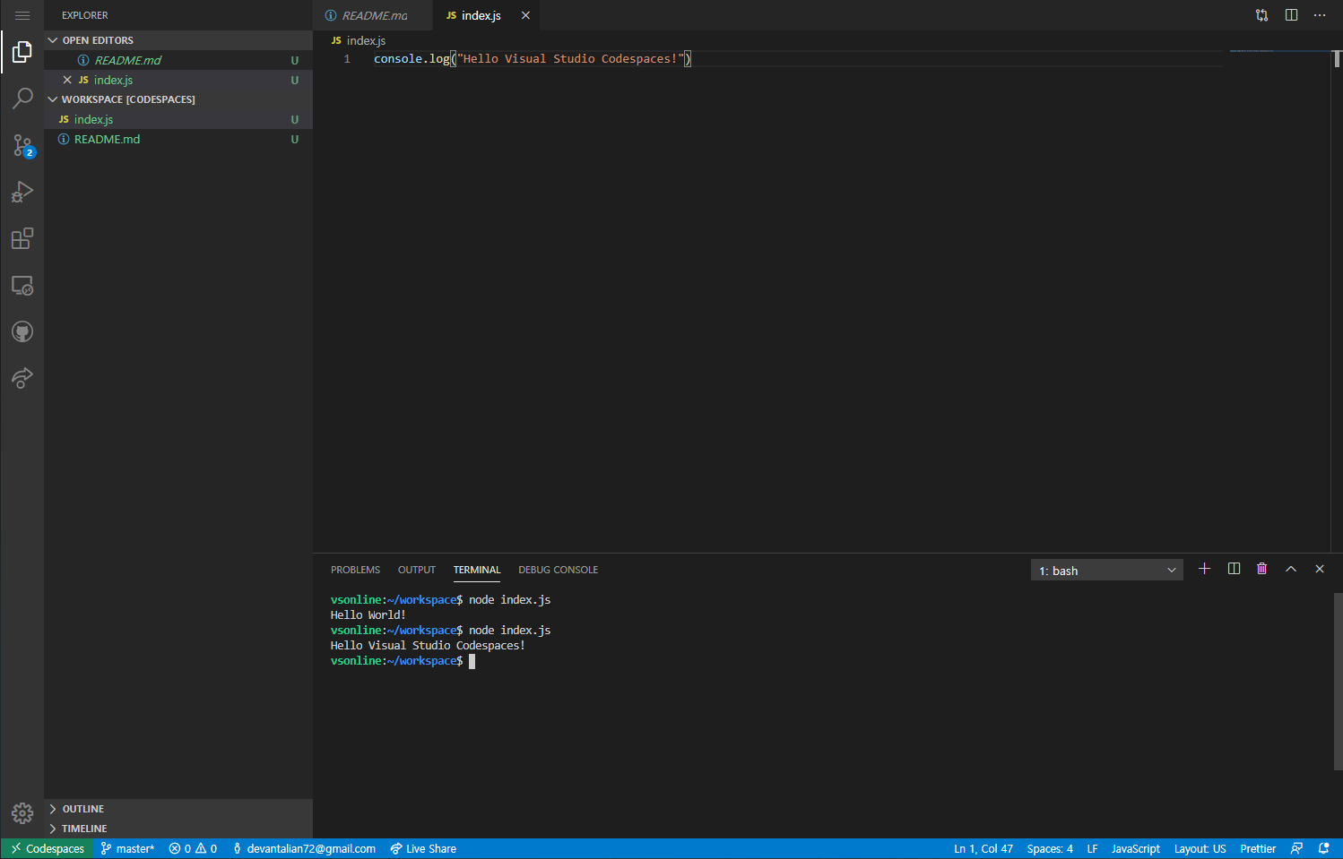The image size is (1343, 859).
Task: Open the feedback icon in status bar
Action: tap(1296, 848)
